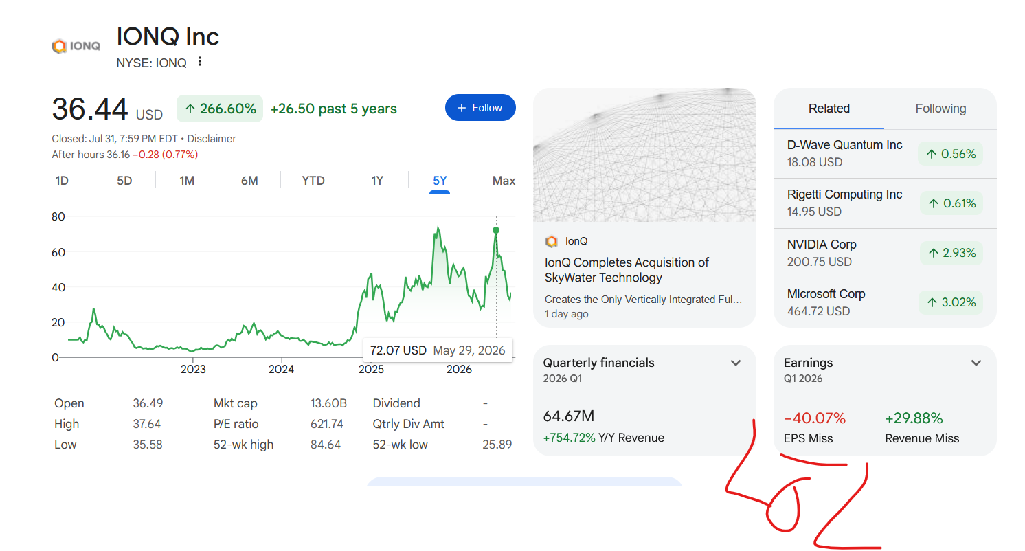Viewport: 1025px width, 551px height.
Task: Open the SkyWater acquisition news headline
Action: [x=627, y=270]
